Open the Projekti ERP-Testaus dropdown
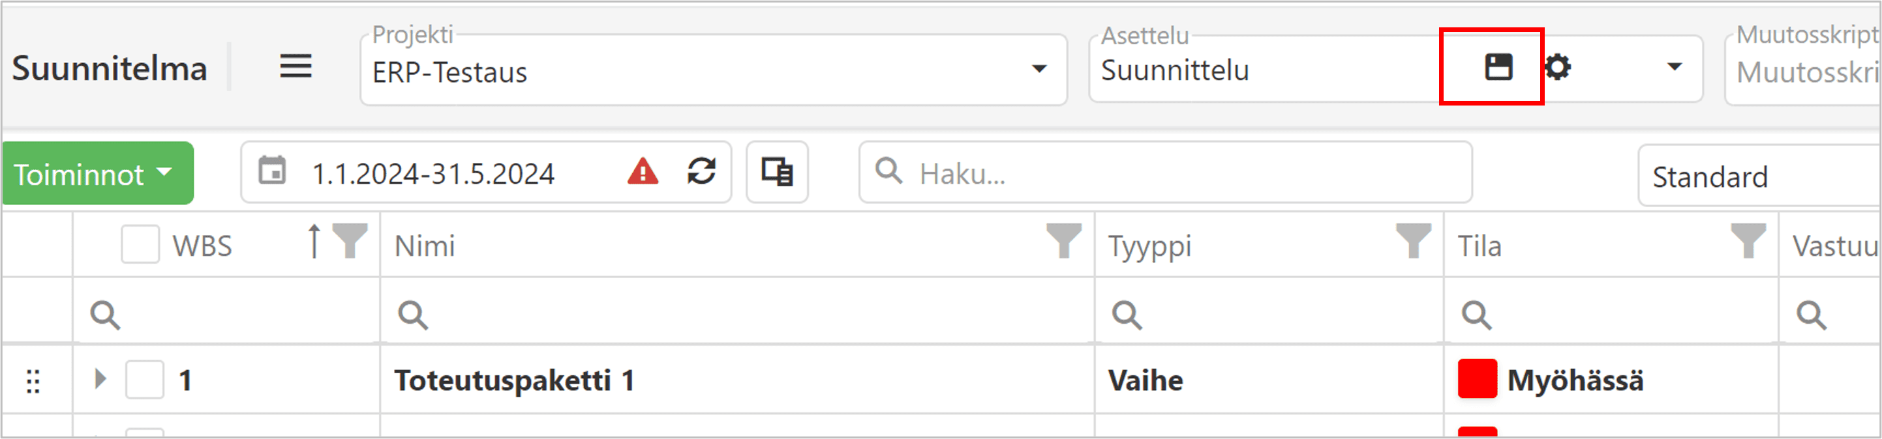 point(1038,69)
